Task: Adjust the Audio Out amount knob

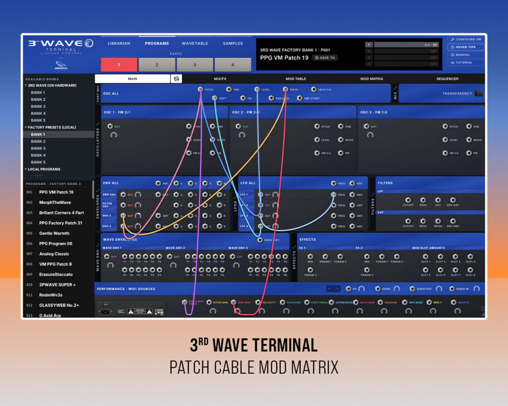Action: (439, 289)
